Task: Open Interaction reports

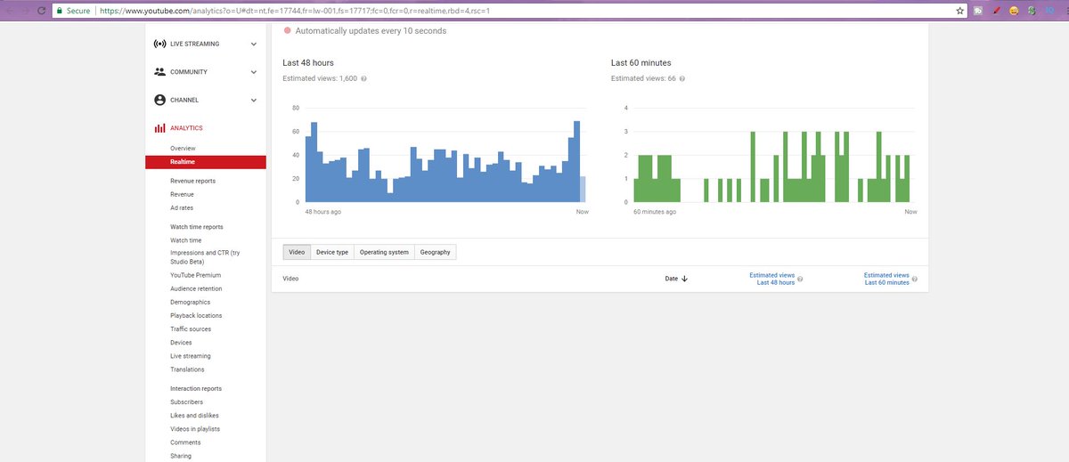Action: click(196, 389)
